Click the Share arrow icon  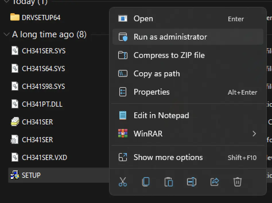pos(215,182)
